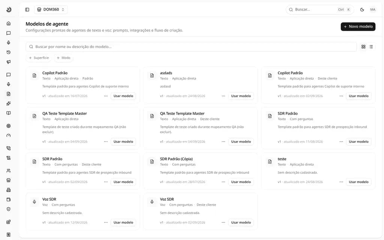Click the 'SDR Padrão (Cópia)' card title
384x240 pixels.
176,159
